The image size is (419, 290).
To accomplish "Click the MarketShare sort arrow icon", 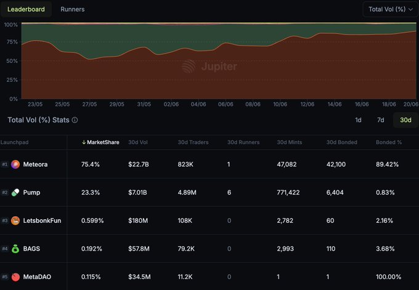I will point(84,142).
